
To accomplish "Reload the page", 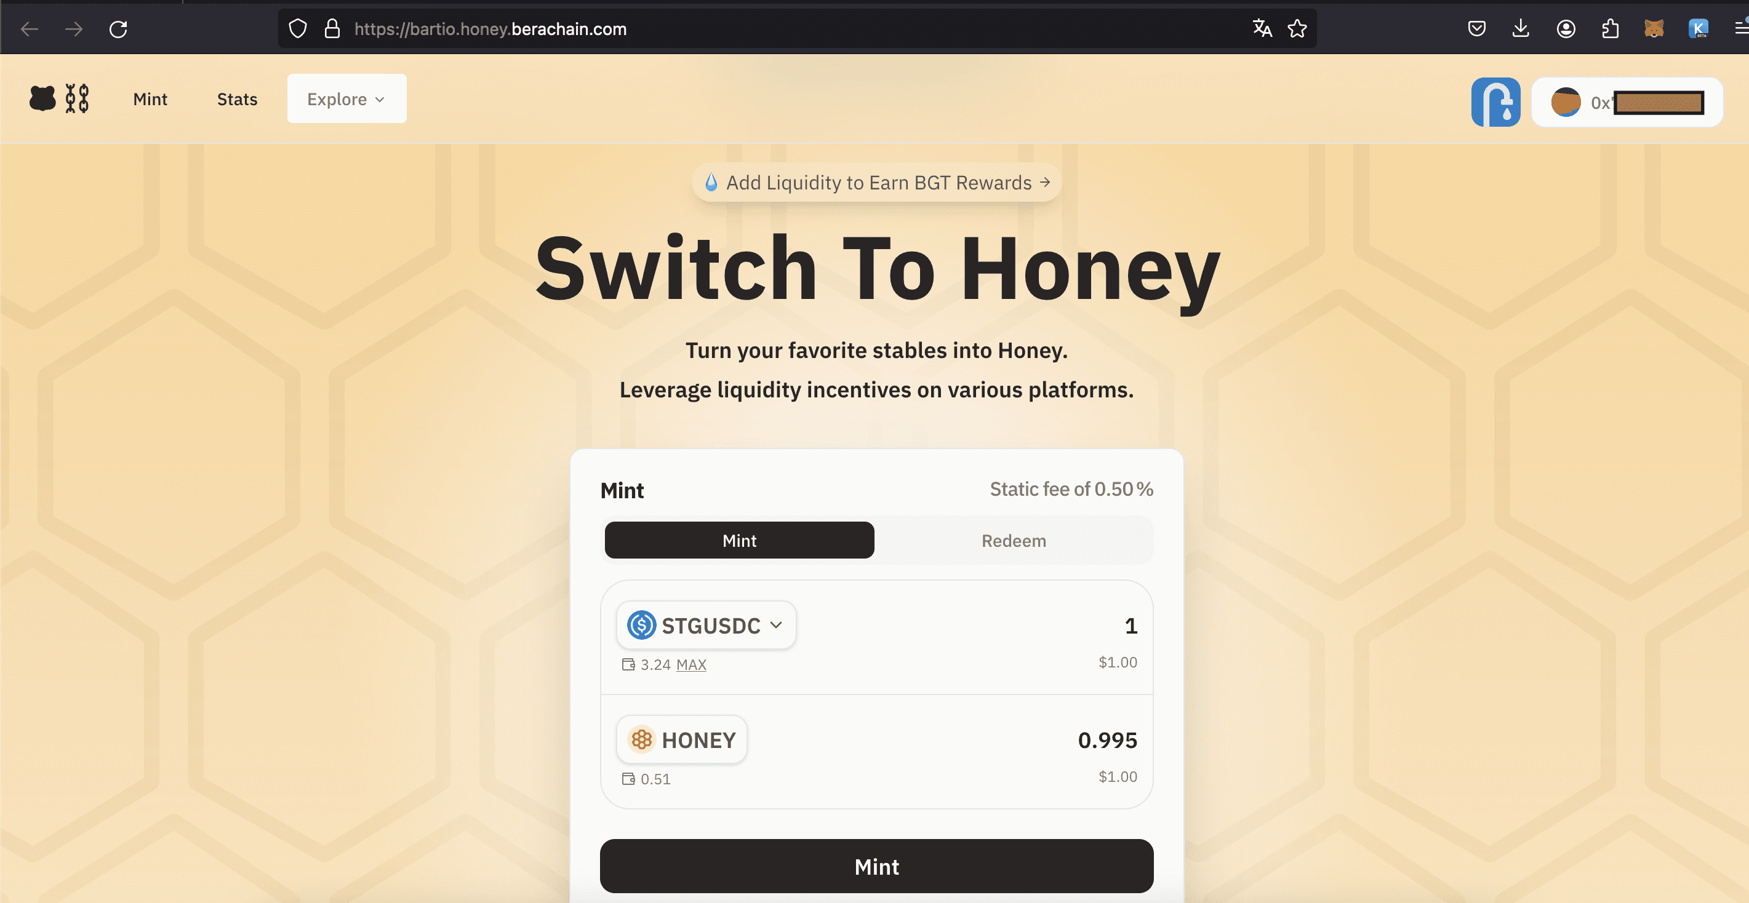I will click(118, 29).
